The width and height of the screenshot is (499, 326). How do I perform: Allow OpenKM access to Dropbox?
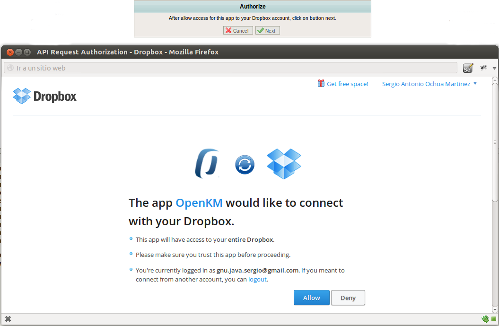tap(311, 298)
